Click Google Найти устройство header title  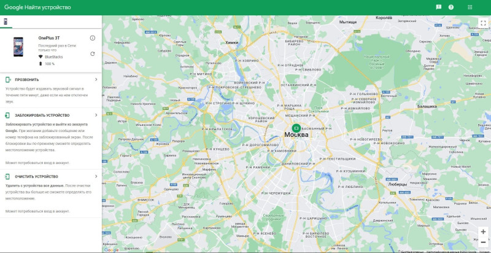pos(37,7)
